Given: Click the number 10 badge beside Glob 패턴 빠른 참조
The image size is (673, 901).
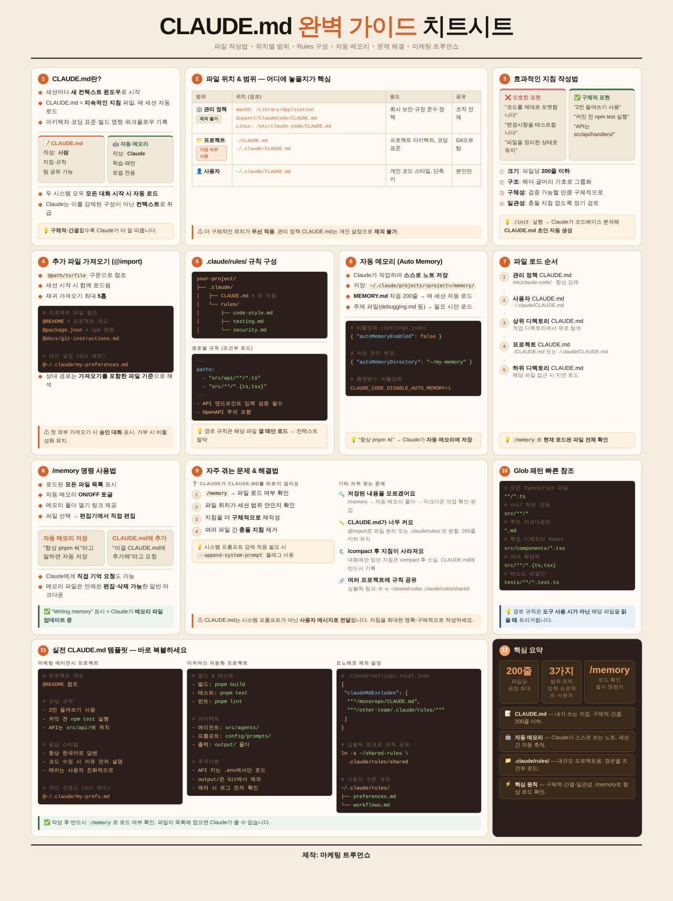Looking at the screenshot, I should tap(505, 470).
